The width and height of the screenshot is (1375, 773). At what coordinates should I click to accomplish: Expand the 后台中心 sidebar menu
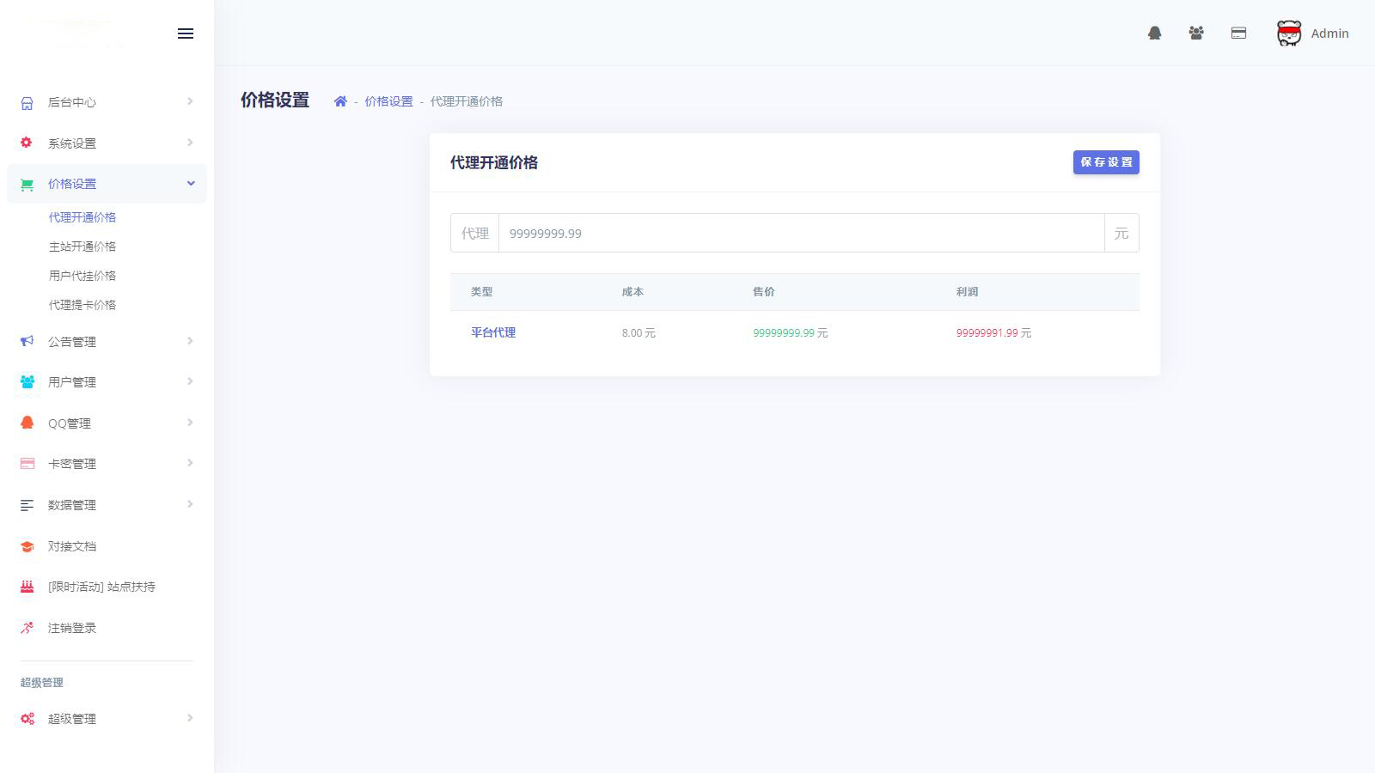coord(107,102)
